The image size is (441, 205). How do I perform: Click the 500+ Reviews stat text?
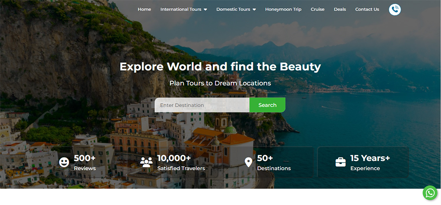[x=85, y=163]
